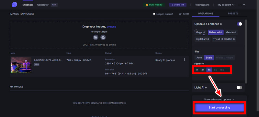
Task: Click the Start processing button
Action: pyautogui.click(x=219, y=108)
